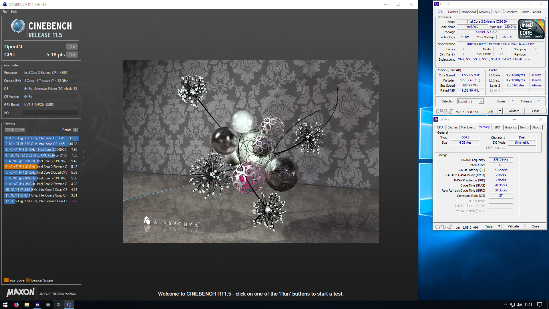Open Caches tab in top CPU-Z window
Viewport: 549px width, 309px height.
(453, 12)
